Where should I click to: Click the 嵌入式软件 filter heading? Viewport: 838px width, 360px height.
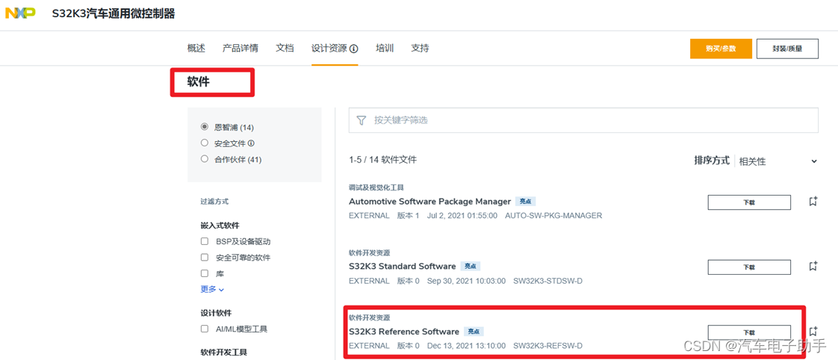220,226
